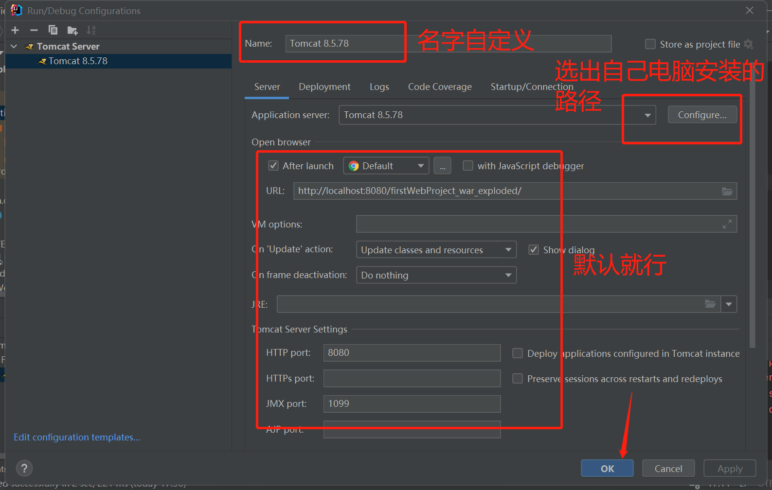Remove the selected configuration with minus icon
This screenshot has width=772, height=490.
pos(34,30)
